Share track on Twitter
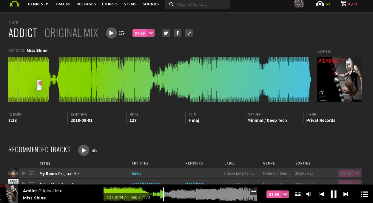Screen dimensions: 373x203 [166, 33]
